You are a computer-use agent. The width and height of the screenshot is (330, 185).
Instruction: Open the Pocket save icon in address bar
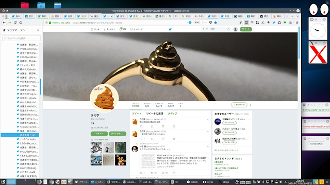coord(211,23)
